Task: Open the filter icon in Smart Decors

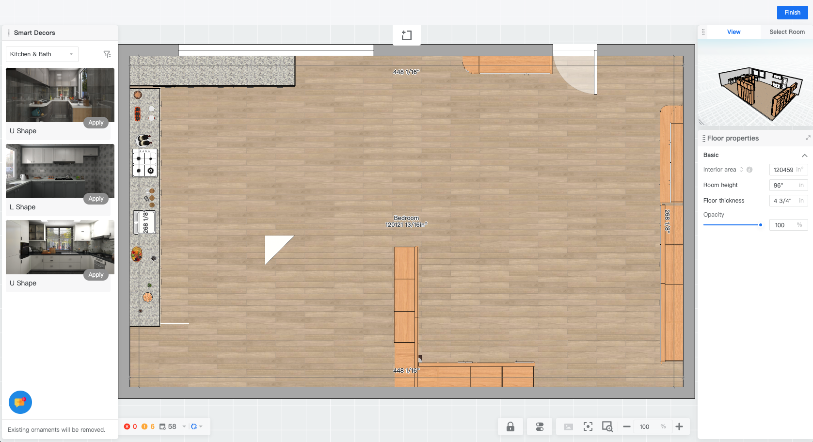Action: [x=107, y=54]
